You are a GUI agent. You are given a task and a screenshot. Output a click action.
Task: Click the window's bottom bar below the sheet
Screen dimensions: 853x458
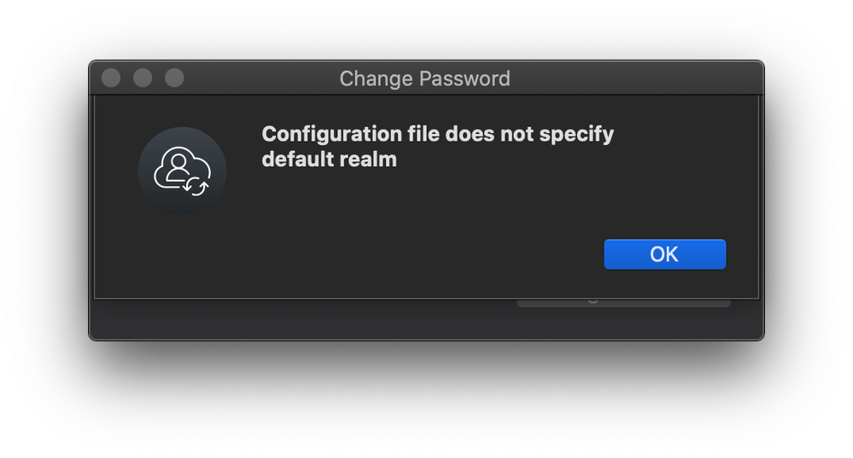pos(427,321)
